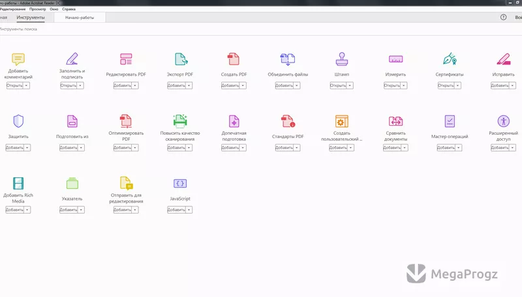522x297 pixels.
Task: Expand dropdown arrow under Добавить комментарий
Action: (x=26, y=85)
